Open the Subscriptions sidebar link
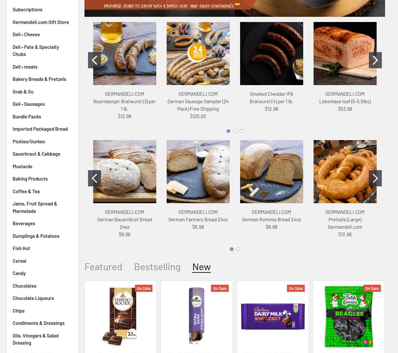The image size is (398, 353). 28,10
